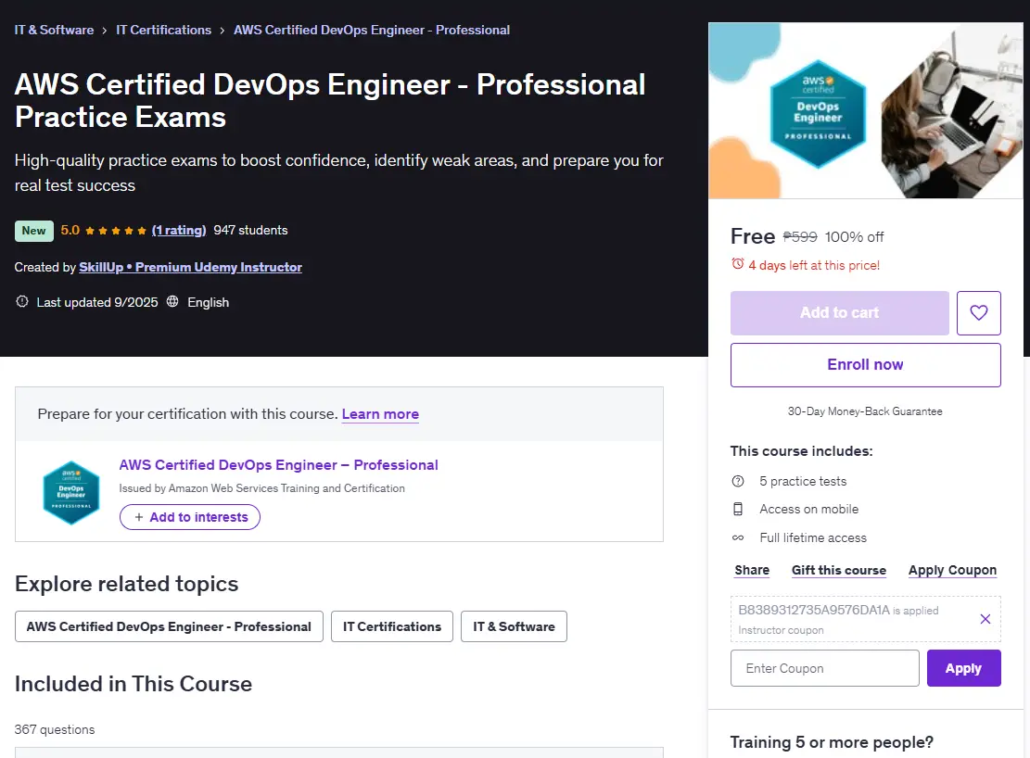Click the mobile access phone icon

[738, 509]
